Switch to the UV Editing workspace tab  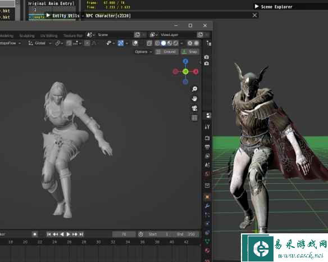pos(49,35)
